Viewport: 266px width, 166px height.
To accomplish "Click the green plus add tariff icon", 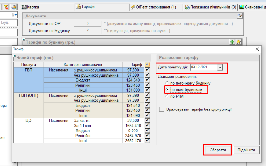I will tap(232, 42).
